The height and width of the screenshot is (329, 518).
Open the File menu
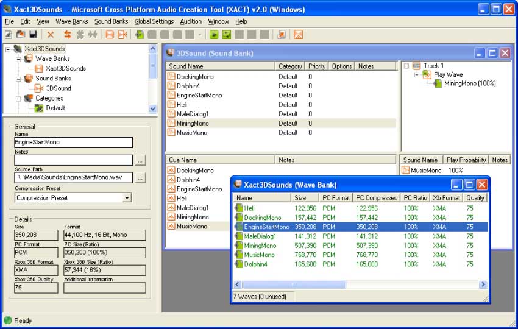pos(10,21)
